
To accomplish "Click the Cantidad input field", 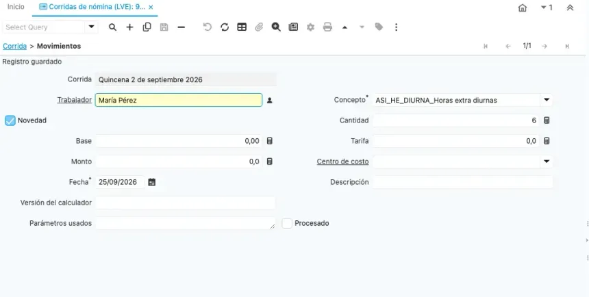I will click(x=456, y=120).
